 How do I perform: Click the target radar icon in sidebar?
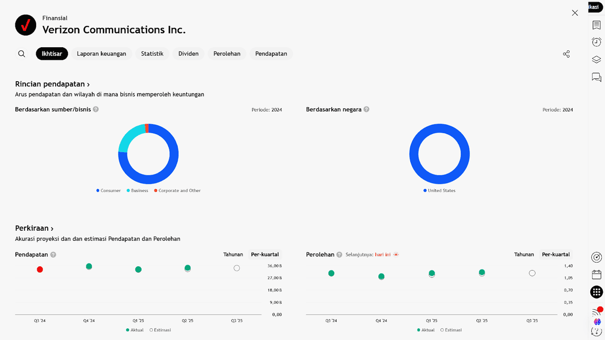597,257
